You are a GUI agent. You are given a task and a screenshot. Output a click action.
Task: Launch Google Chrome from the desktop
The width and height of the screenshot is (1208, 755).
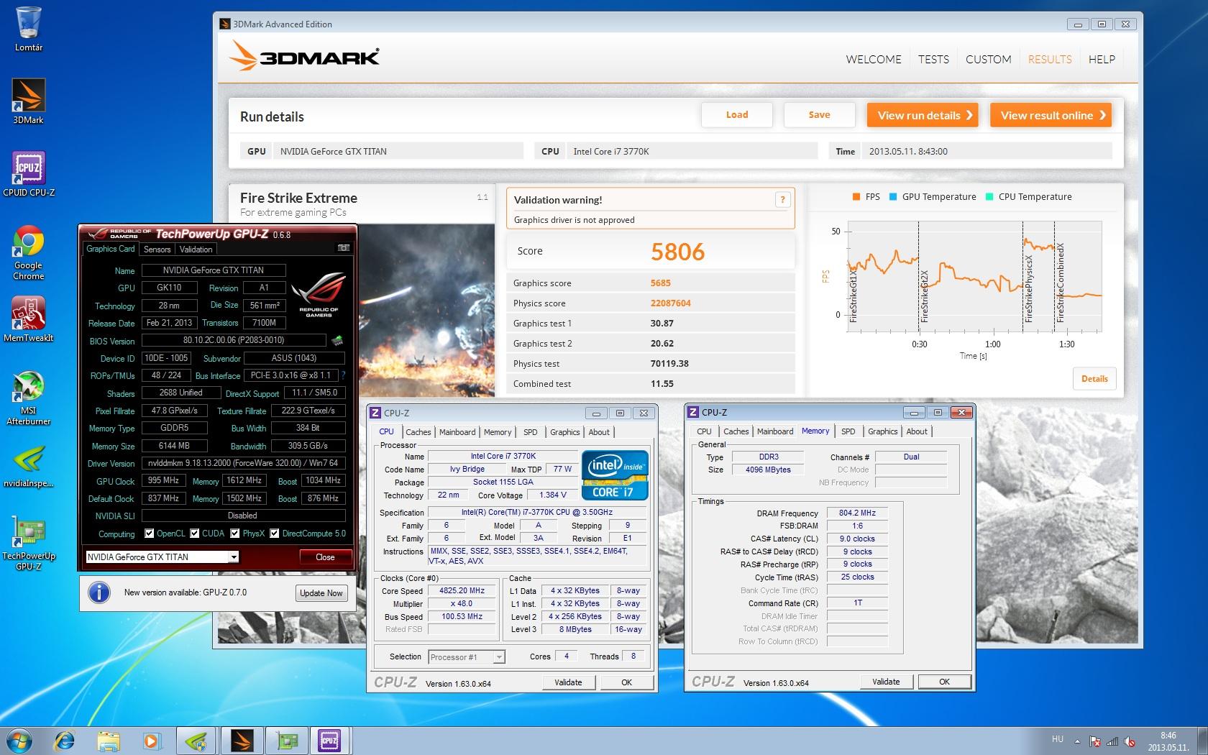point(29,252)
